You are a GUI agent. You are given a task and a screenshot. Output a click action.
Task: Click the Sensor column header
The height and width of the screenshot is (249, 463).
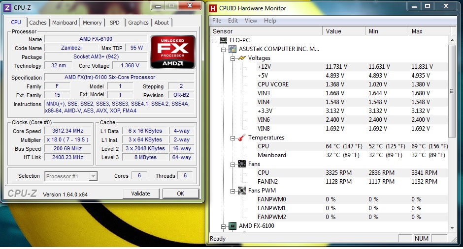pyautogui.click(x=266, y=31)
